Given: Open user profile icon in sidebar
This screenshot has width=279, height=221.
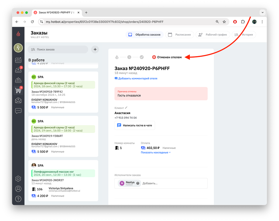Looking at the screenshot, I should click(x=18, y=189).
